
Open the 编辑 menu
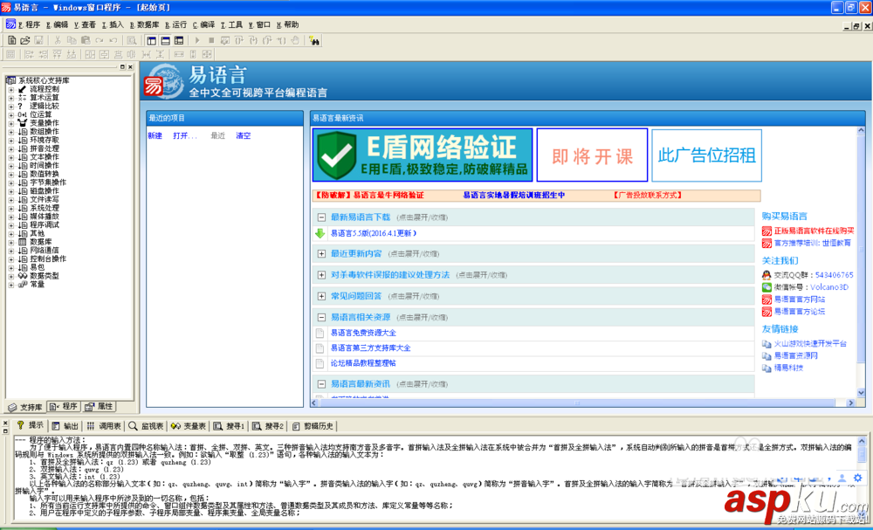[57, 24]
